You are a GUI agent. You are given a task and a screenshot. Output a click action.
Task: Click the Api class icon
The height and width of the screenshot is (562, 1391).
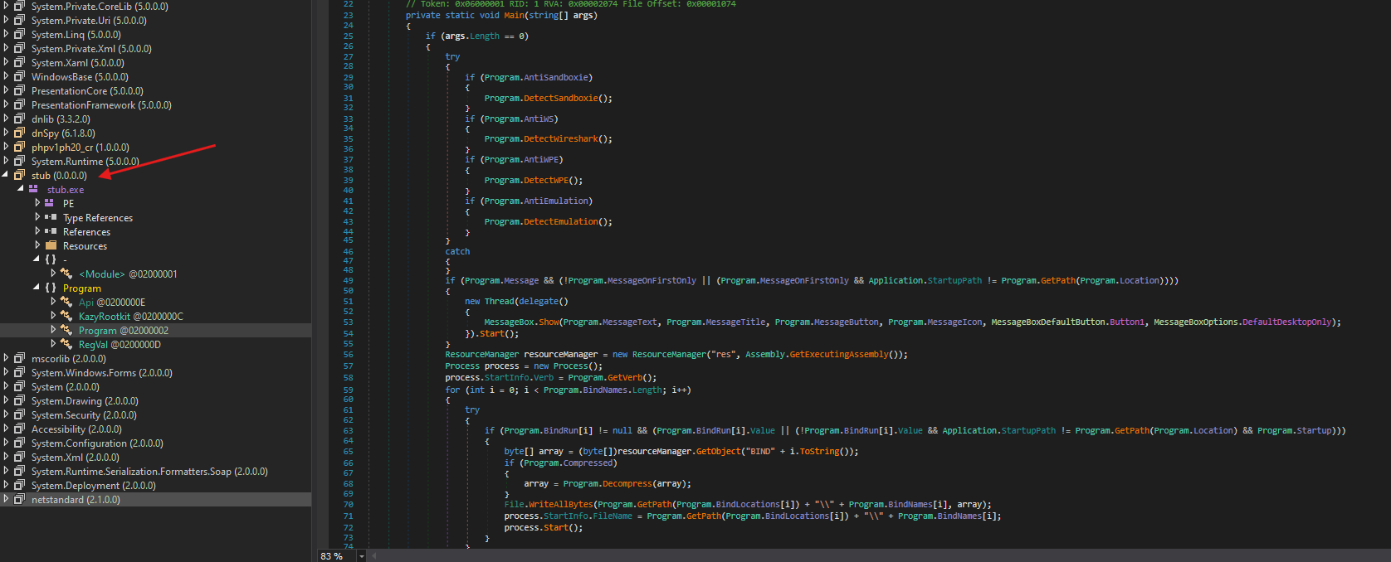(x=66, y=303)
